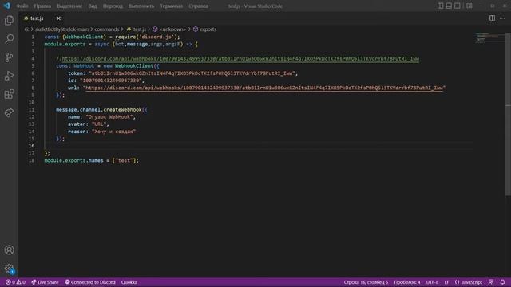Click line number 11 in gutter
This screenshot has width=511, height=287.
click(x=31, y=110)
